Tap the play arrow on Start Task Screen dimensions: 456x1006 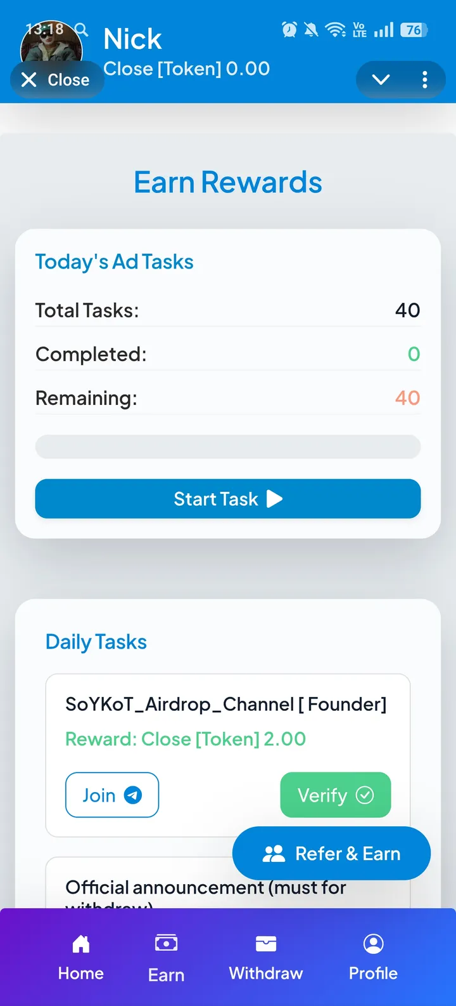click(x=274, y=499)
